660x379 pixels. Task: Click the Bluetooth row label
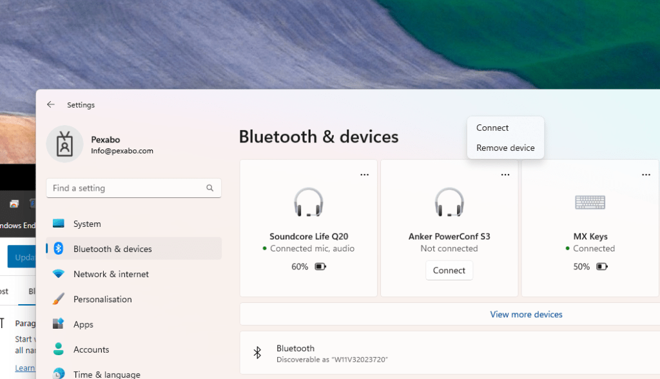(295, 348)
